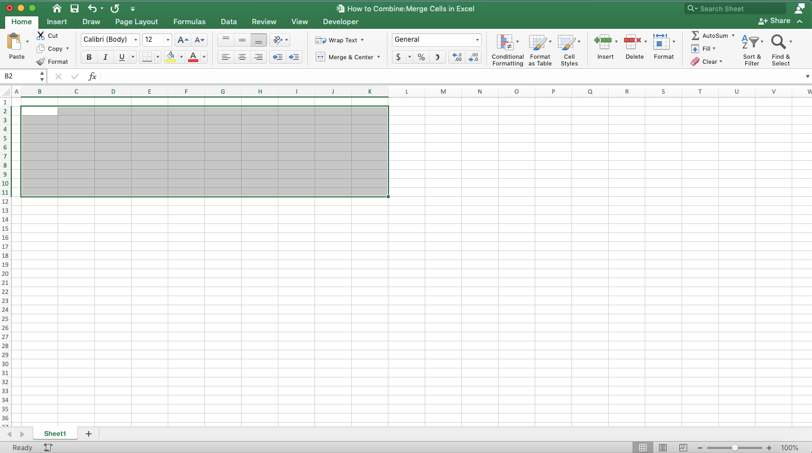Open the Developer ribbon tab
The width and height of the screenshot is (812, 453).
coord(340,21)
